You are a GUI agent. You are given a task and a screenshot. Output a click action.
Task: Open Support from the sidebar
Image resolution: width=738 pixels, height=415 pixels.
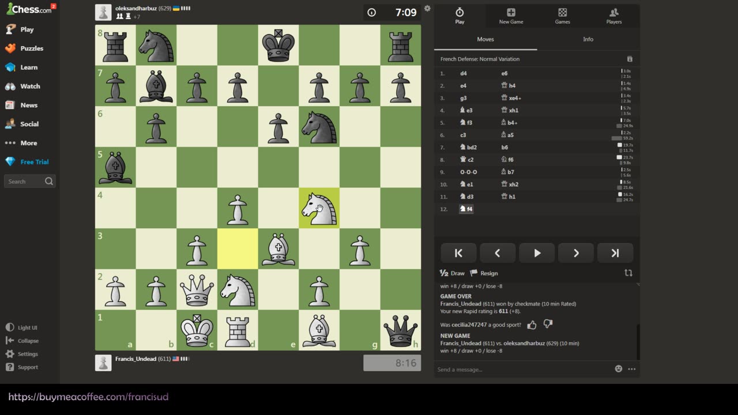(x=21, y=367)
